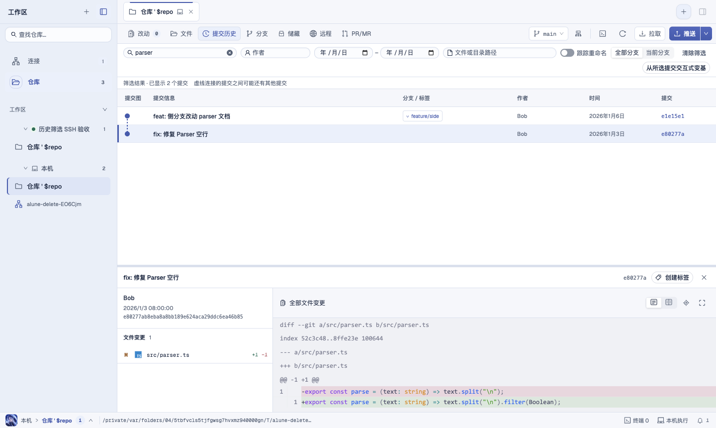Focus the 作者 filter field

(275, 53)
